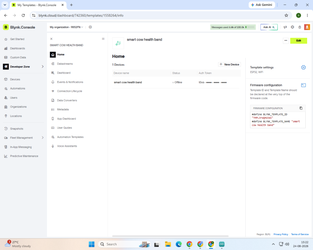
Task: Open the Privacy Policy link
Action: point(281,234)
